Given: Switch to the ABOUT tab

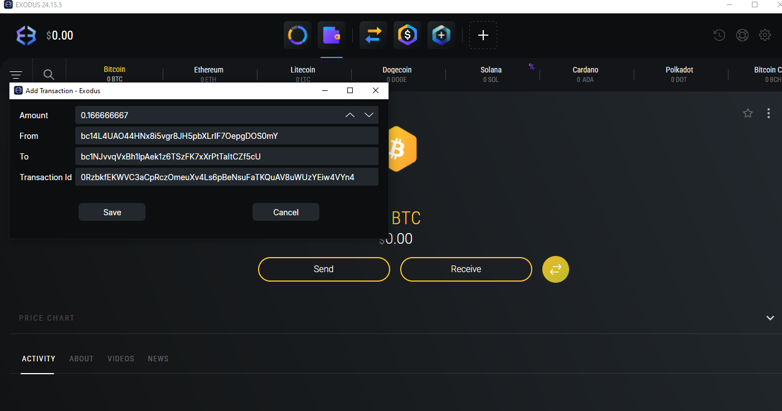Looking at the screenshot, I should click(81, 359).
